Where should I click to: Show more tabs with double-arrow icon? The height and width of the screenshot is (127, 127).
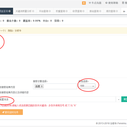[x=124, y=11]
